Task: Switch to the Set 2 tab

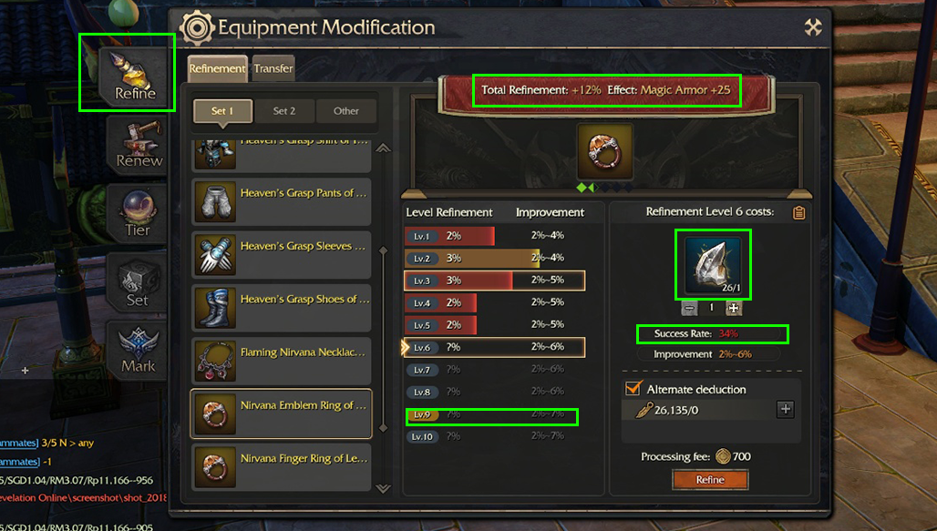Action: click(x=283, y=111)
